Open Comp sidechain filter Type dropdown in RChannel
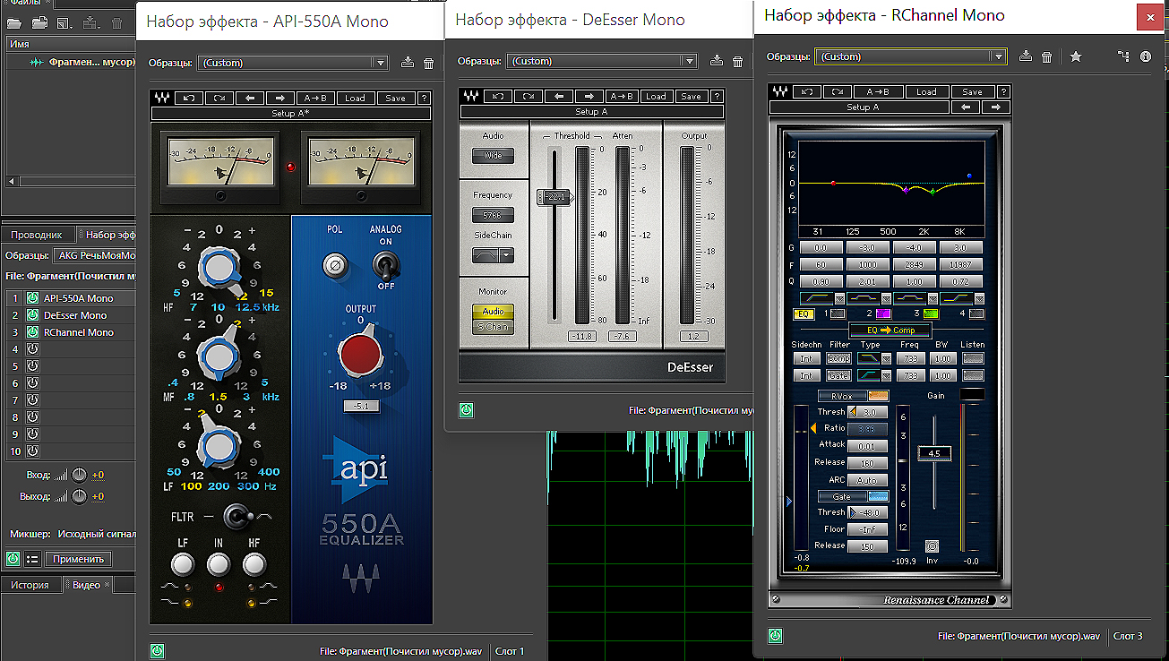1169x661 pixels. [x=886, y=358]
